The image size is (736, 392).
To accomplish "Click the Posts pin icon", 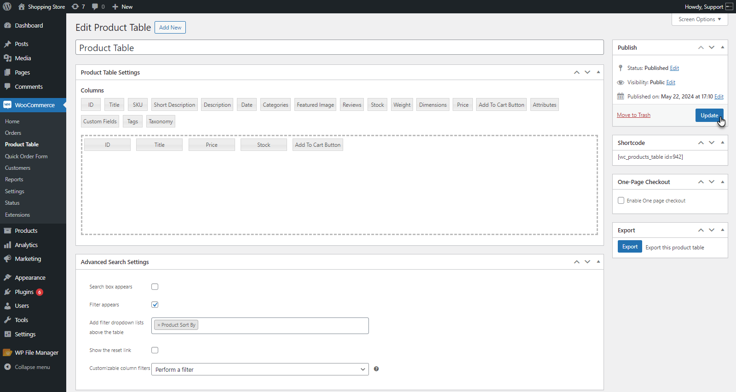I will coord(7,44).
